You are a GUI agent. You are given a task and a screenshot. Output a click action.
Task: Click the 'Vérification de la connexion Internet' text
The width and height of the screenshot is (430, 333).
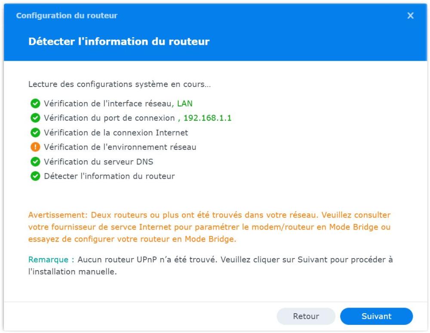116,133
